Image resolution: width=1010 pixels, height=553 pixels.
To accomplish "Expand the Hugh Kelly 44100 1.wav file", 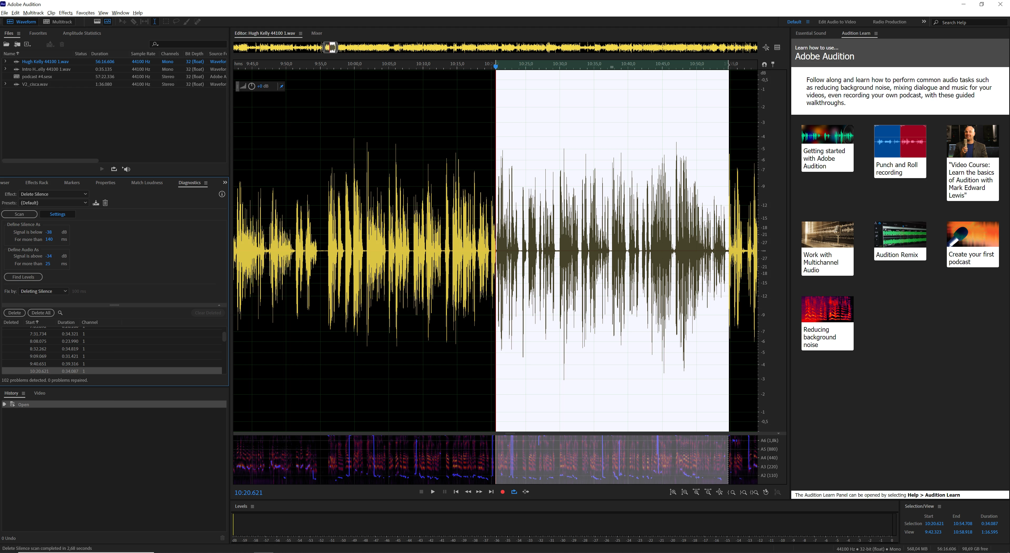I will point(5,62).
